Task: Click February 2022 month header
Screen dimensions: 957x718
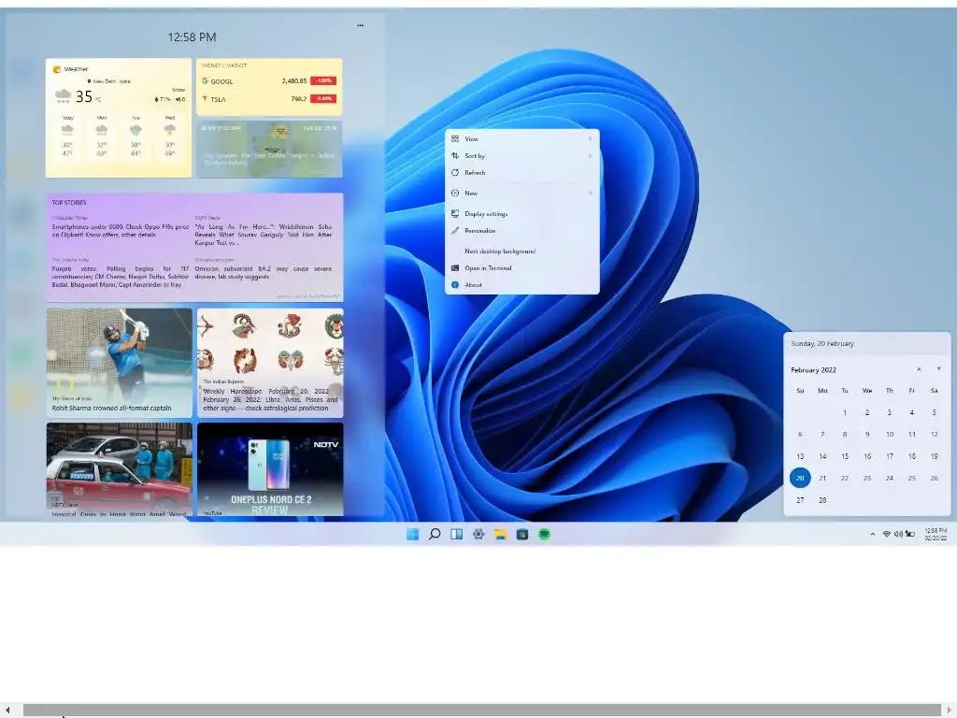Action: click(x=814, y=370)
